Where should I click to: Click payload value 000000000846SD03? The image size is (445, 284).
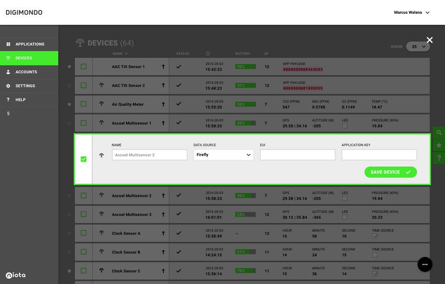click(303, 69)
